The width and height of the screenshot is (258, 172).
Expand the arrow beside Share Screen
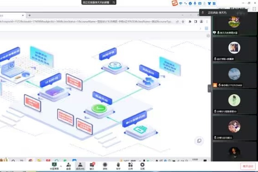point(61,166)
